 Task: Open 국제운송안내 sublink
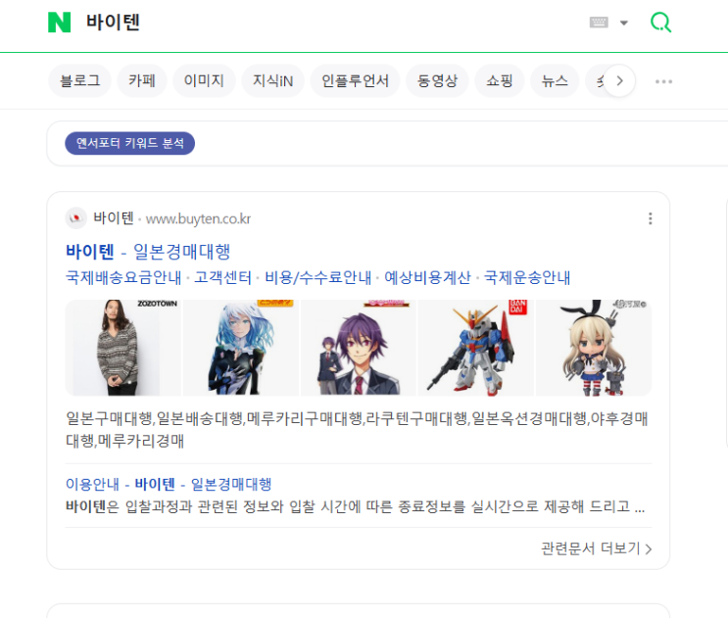(x=527, y=277)
